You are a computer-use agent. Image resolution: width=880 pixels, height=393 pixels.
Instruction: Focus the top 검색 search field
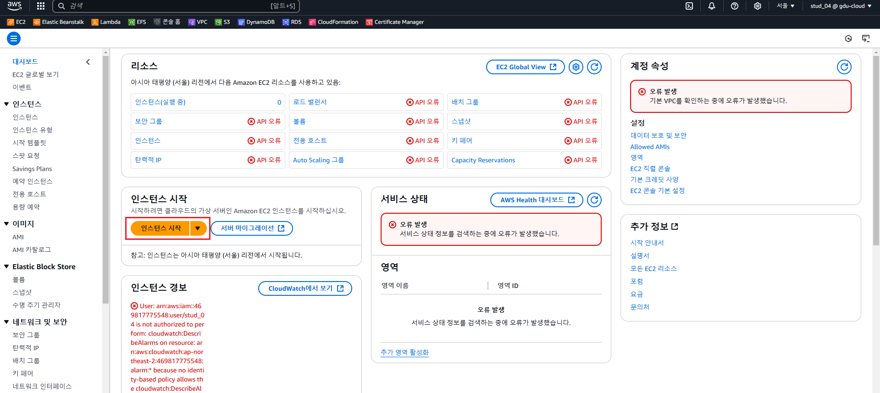[x=176, y=6]
